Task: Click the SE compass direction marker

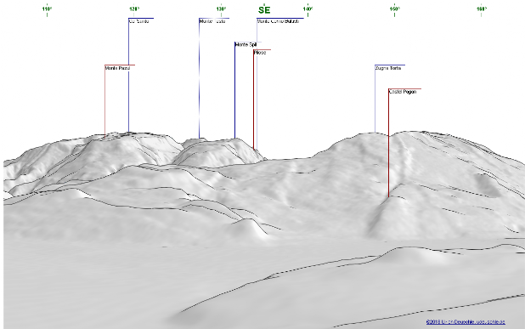Action: click(264, 10)
